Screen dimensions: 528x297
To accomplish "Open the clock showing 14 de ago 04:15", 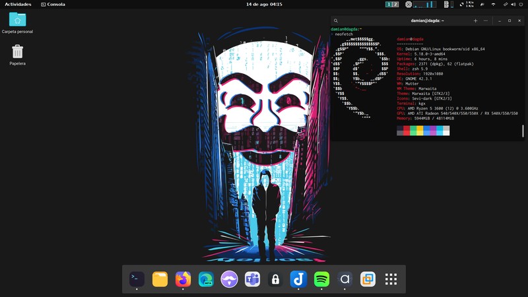I will pos(264,5).
